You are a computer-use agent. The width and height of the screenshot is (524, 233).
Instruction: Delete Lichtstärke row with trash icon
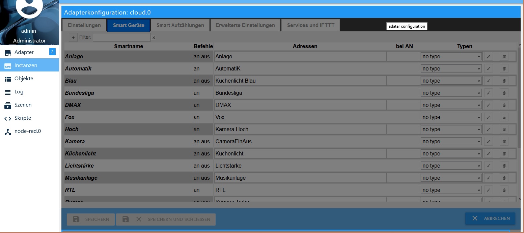(x=504, y=166)
